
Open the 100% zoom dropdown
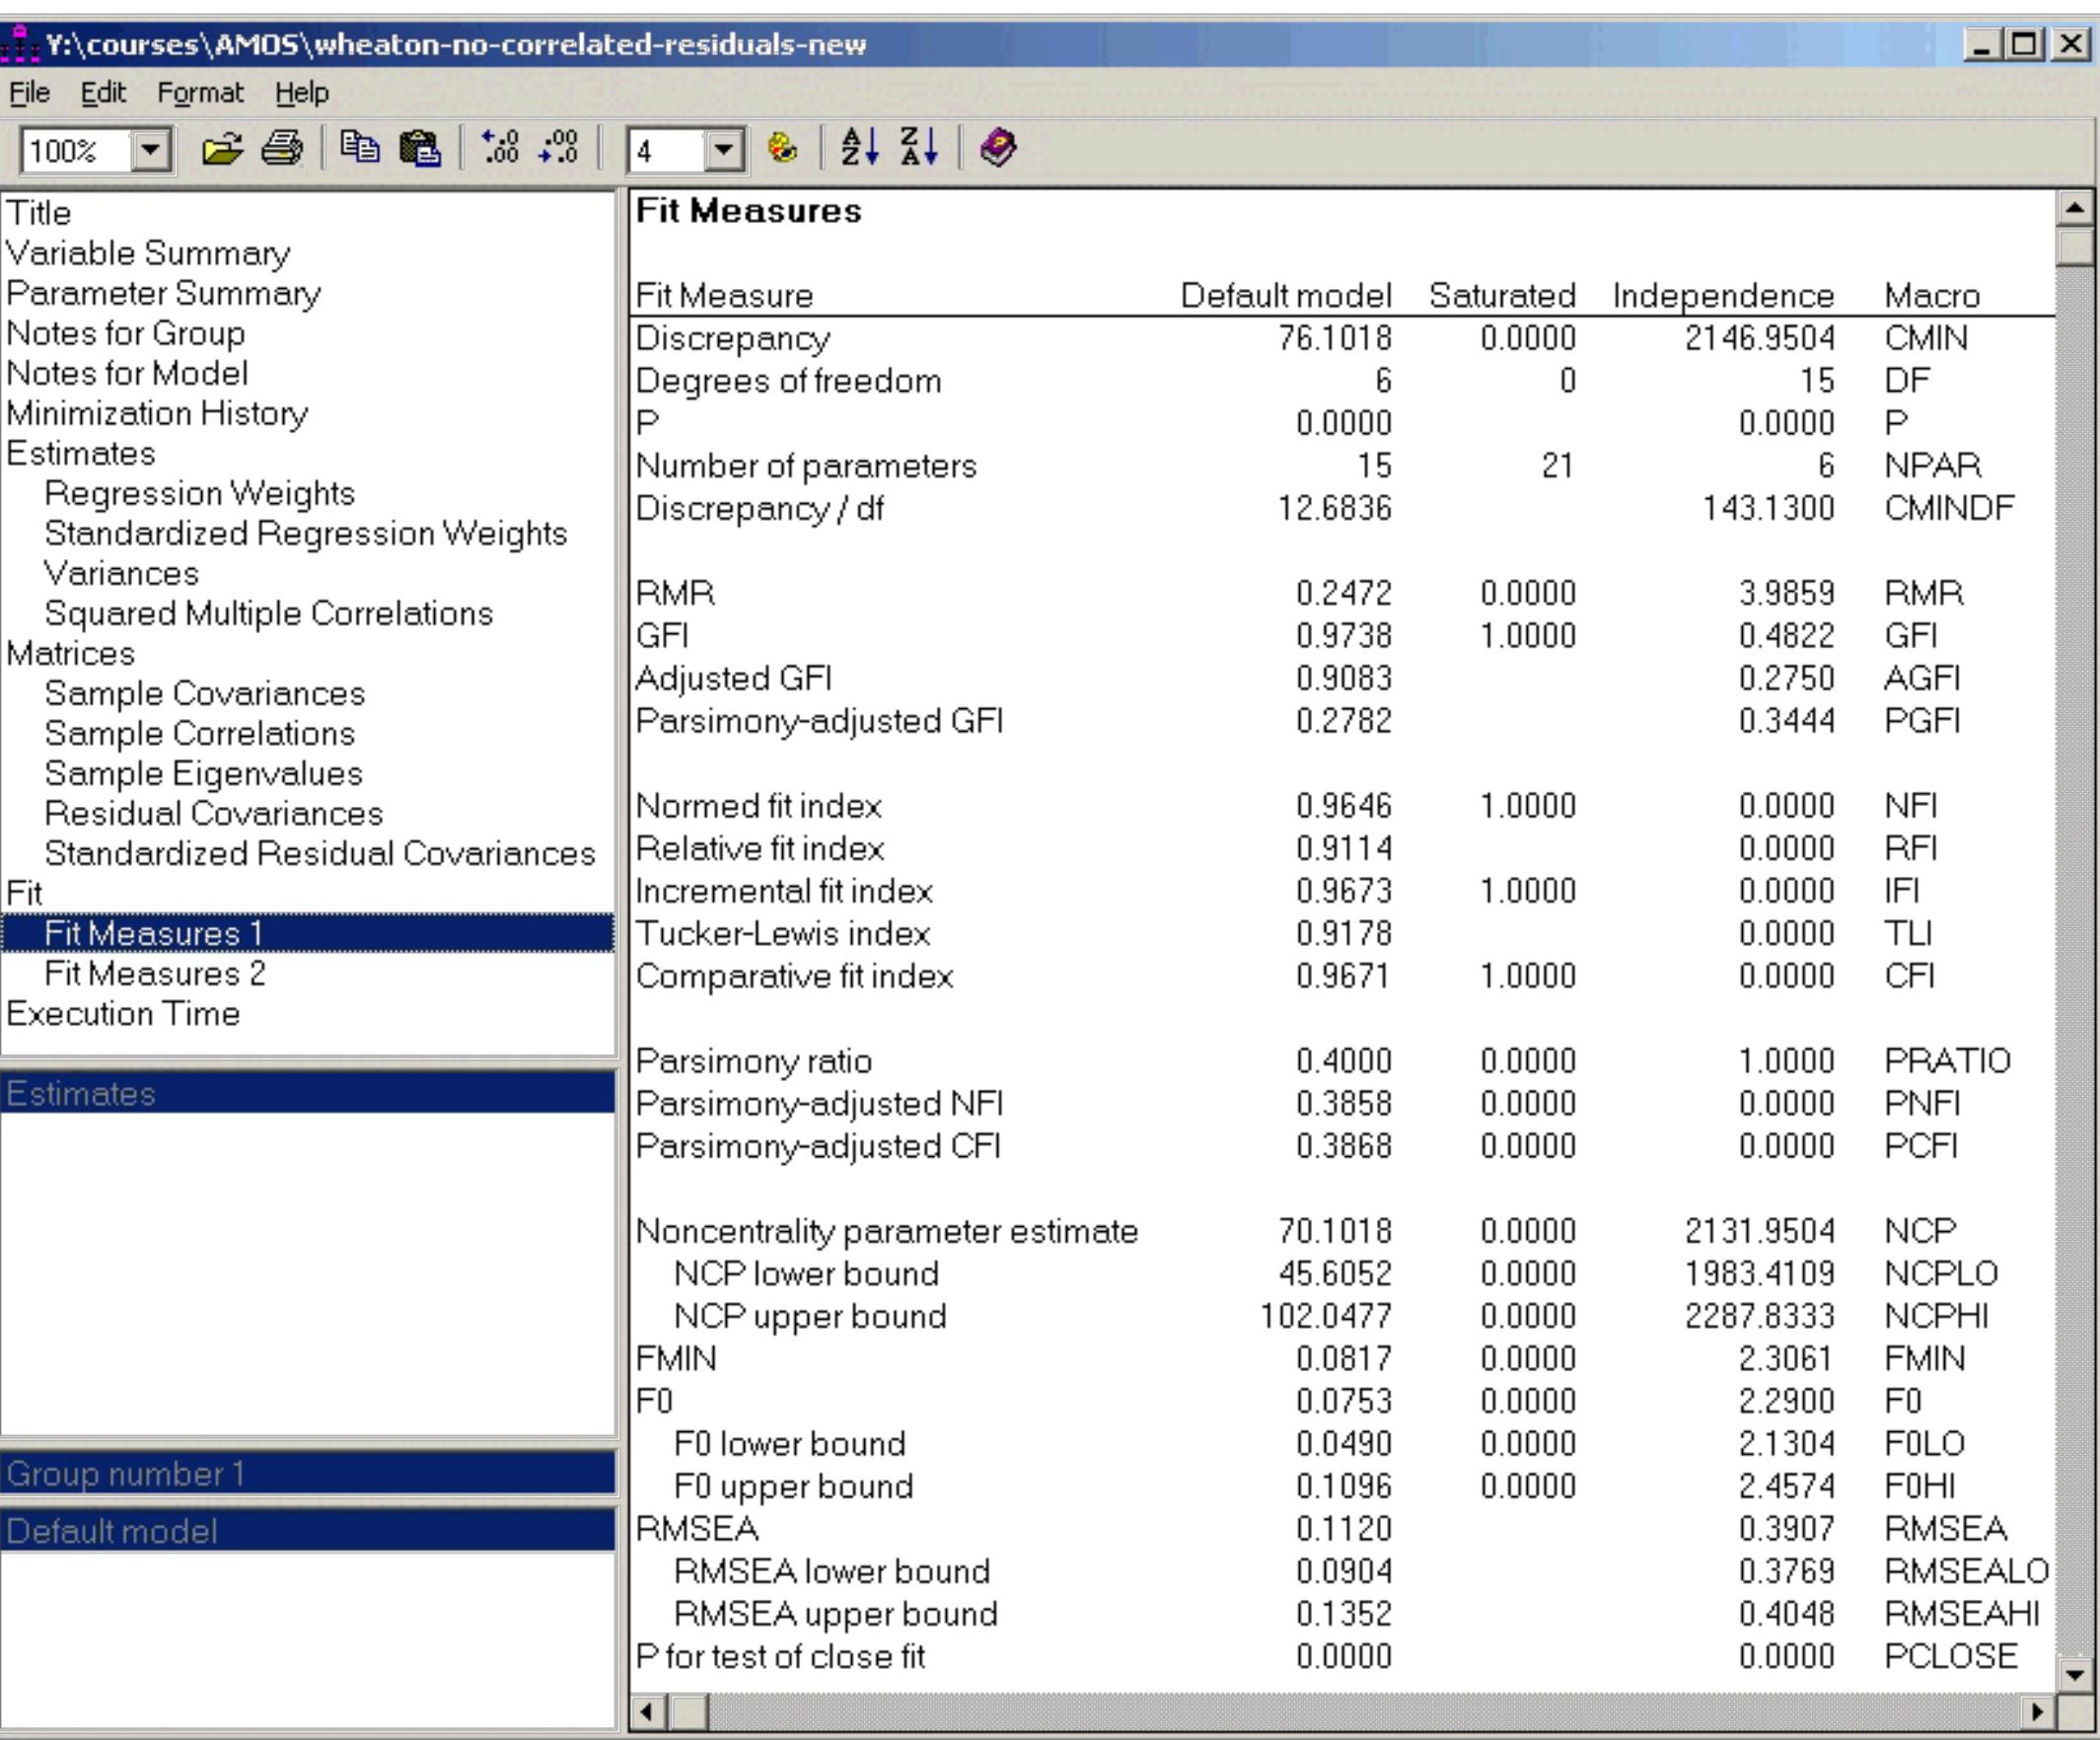point(151,151)
